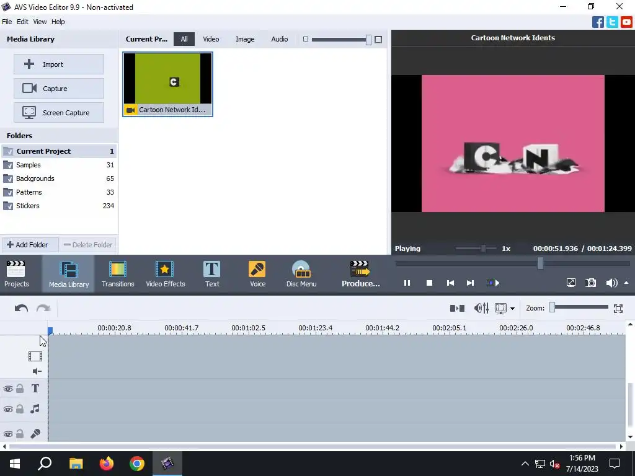Open the Backgrounds folder
The width and height of the screenshot is (635, 476).
tap(59, 178)
